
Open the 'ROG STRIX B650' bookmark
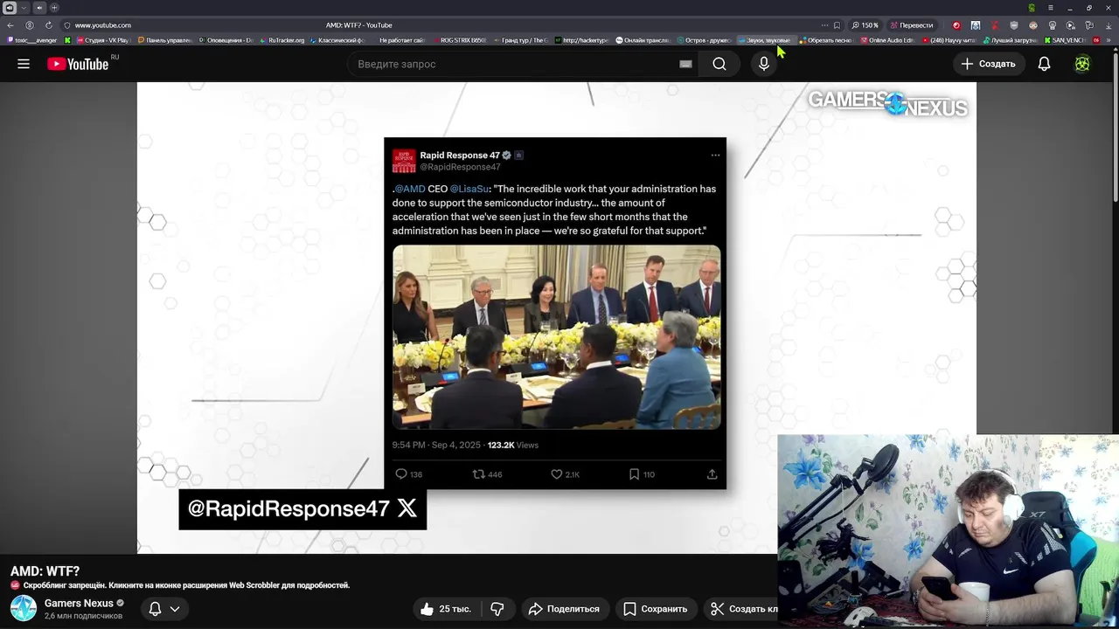coord(458,40)
